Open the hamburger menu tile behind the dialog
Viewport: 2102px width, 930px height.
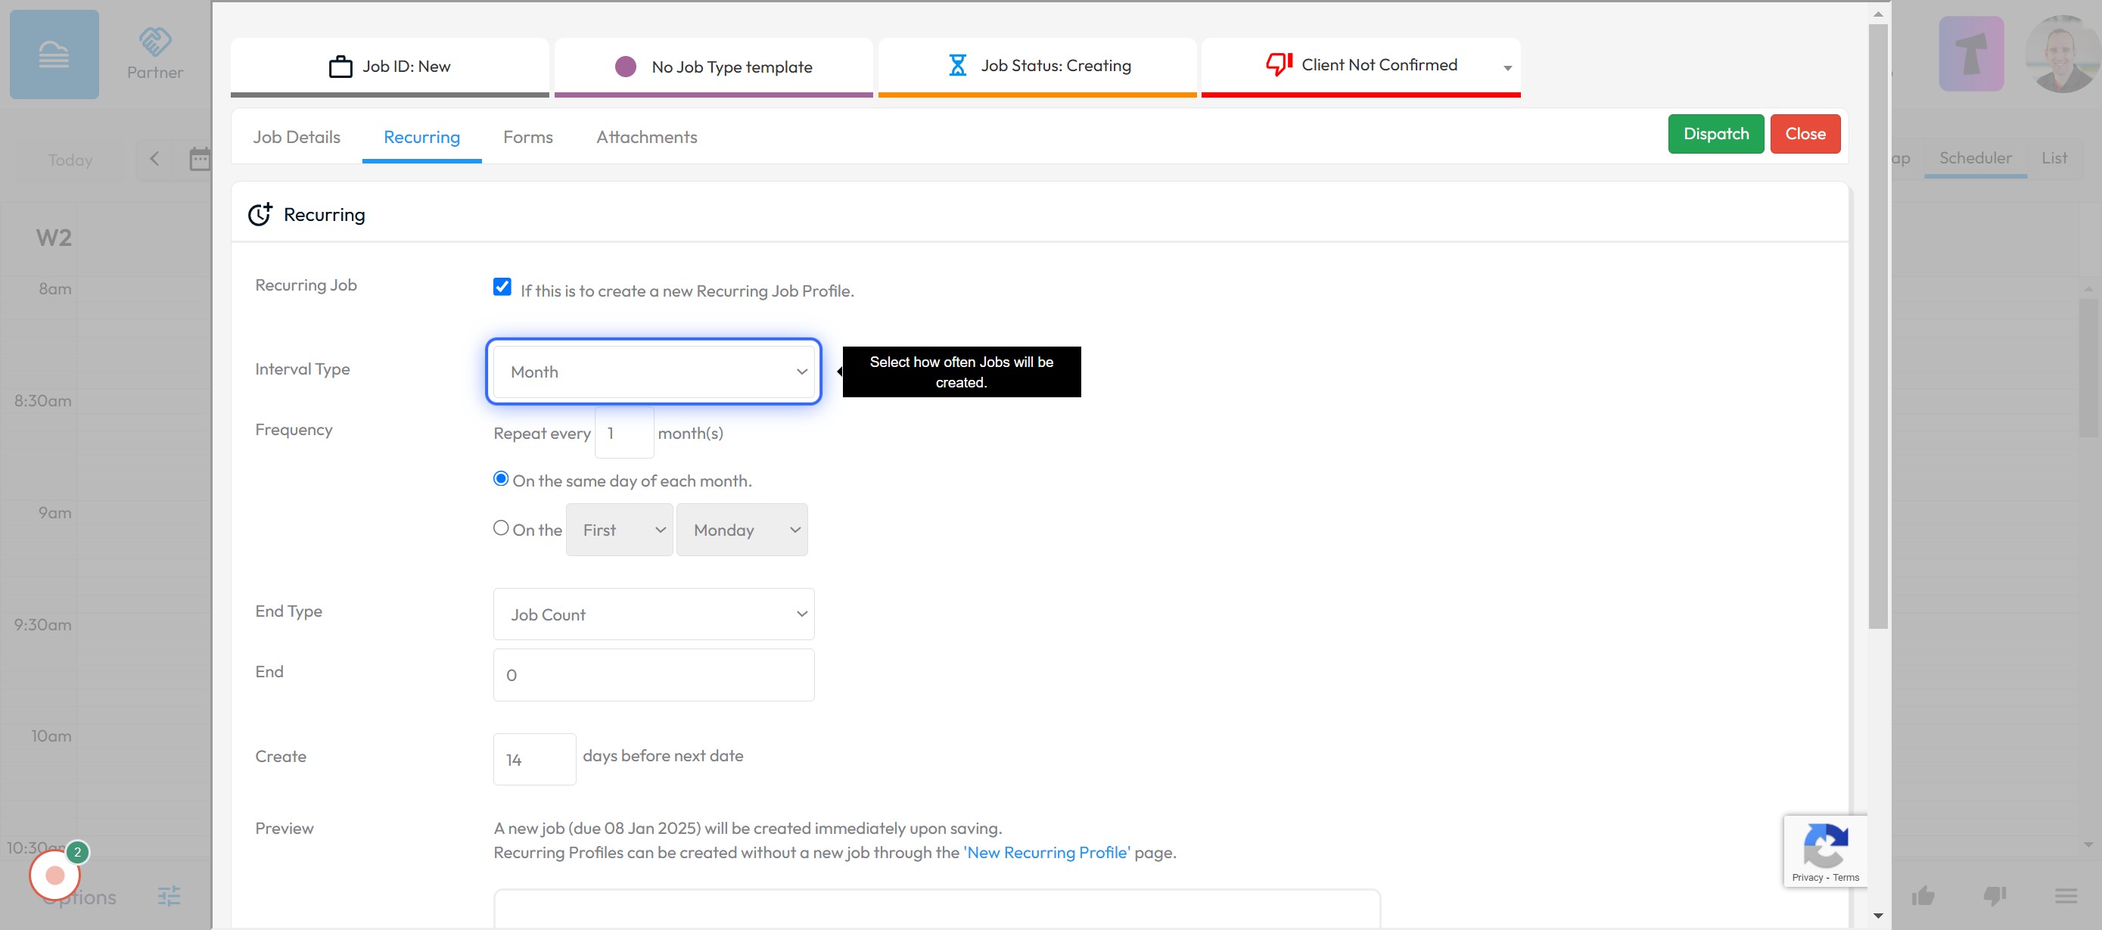[54, 54]
